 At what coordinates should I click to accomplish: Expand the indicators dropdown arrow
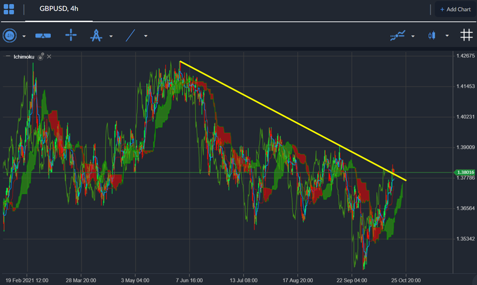click(x=413, y=36)
